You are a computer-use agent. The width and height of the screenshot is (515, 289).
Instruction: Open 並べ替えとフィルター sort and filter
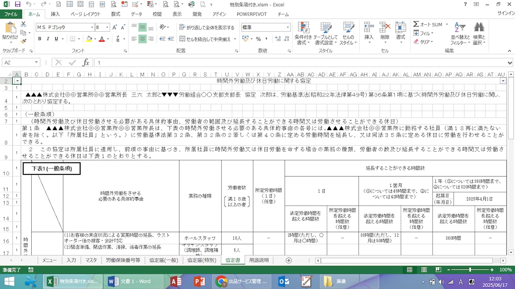tap(460, 33)
